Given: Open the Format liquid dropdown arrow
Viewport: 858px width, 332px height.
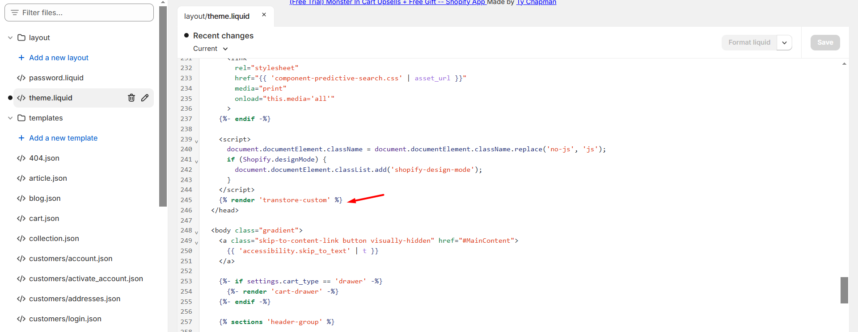Looking at the screenshot, I should (x=784, y=42).
